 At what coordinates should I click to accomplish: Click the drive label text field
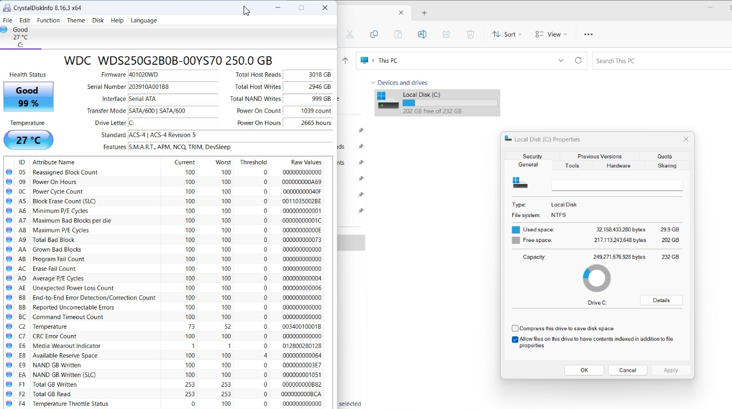point(617,185)
